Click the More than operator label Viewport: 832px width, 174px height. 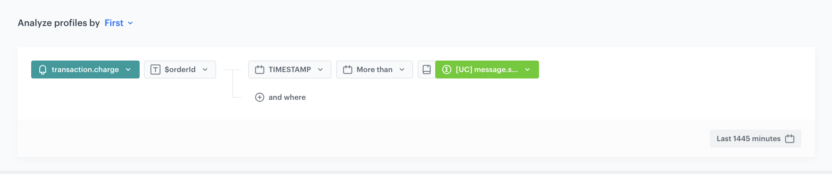(374, 70)
